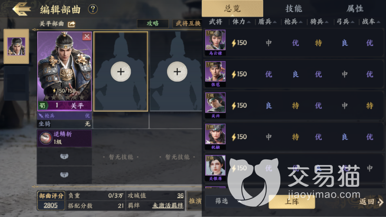
Task: Select 马云禄 portrait in the list
Action: (x=215, y=42)
